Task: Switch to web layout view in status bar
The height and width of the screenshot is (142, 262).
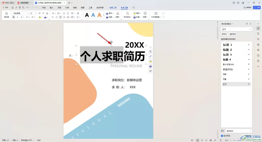Action: [211, 140]
